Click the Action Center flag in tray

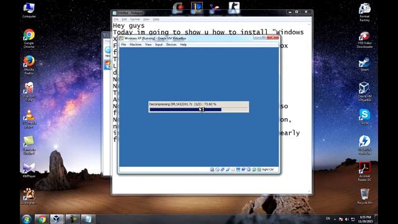tap(341, 219)
